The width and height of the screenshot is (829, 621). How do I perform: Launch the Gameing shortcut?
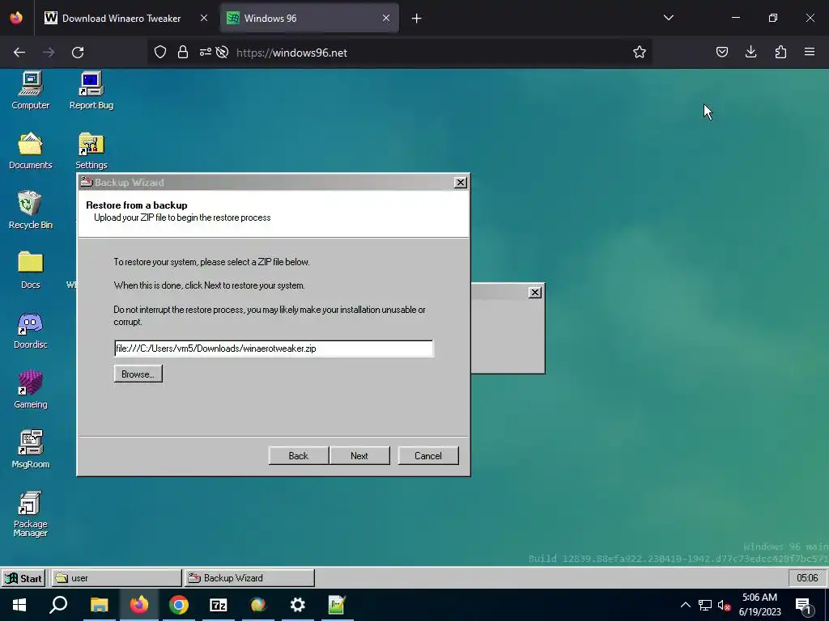(31, 391)
